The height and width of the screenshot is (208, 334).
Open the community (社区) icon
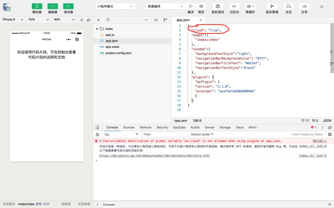[x=289, y=6]
